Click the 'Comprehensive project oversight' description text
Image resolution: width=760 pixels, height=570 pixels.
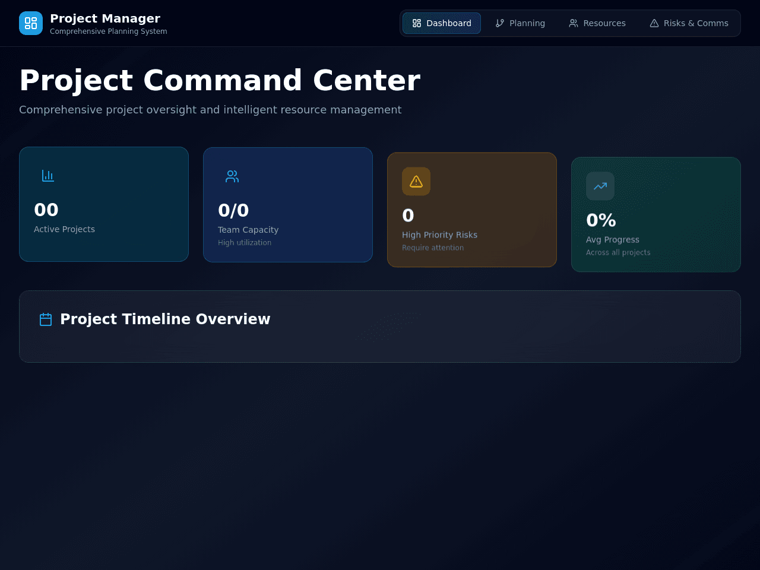(x=210, y=110)
